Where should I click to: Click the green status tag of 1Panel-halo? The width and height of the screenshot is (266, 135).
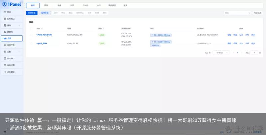(x=102, y=35)
